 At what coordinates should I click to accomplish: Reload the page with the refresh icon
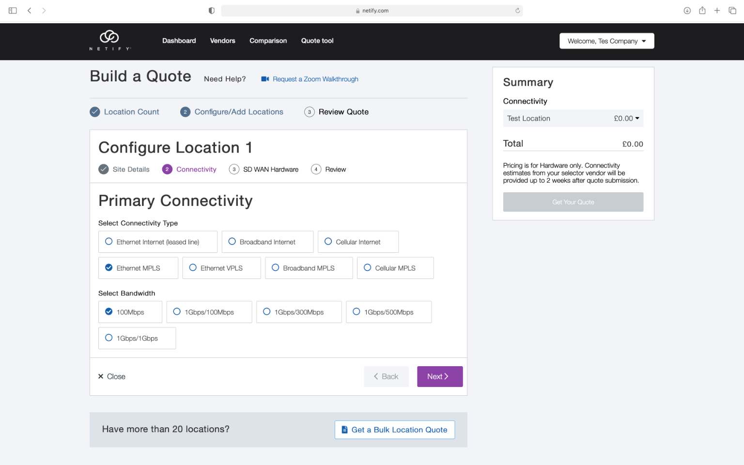click(518, 11)
